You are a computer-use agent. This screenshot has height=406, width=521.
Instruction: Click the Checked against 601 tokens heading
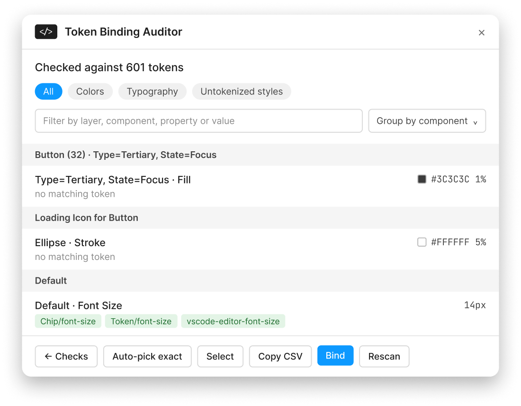109,67
